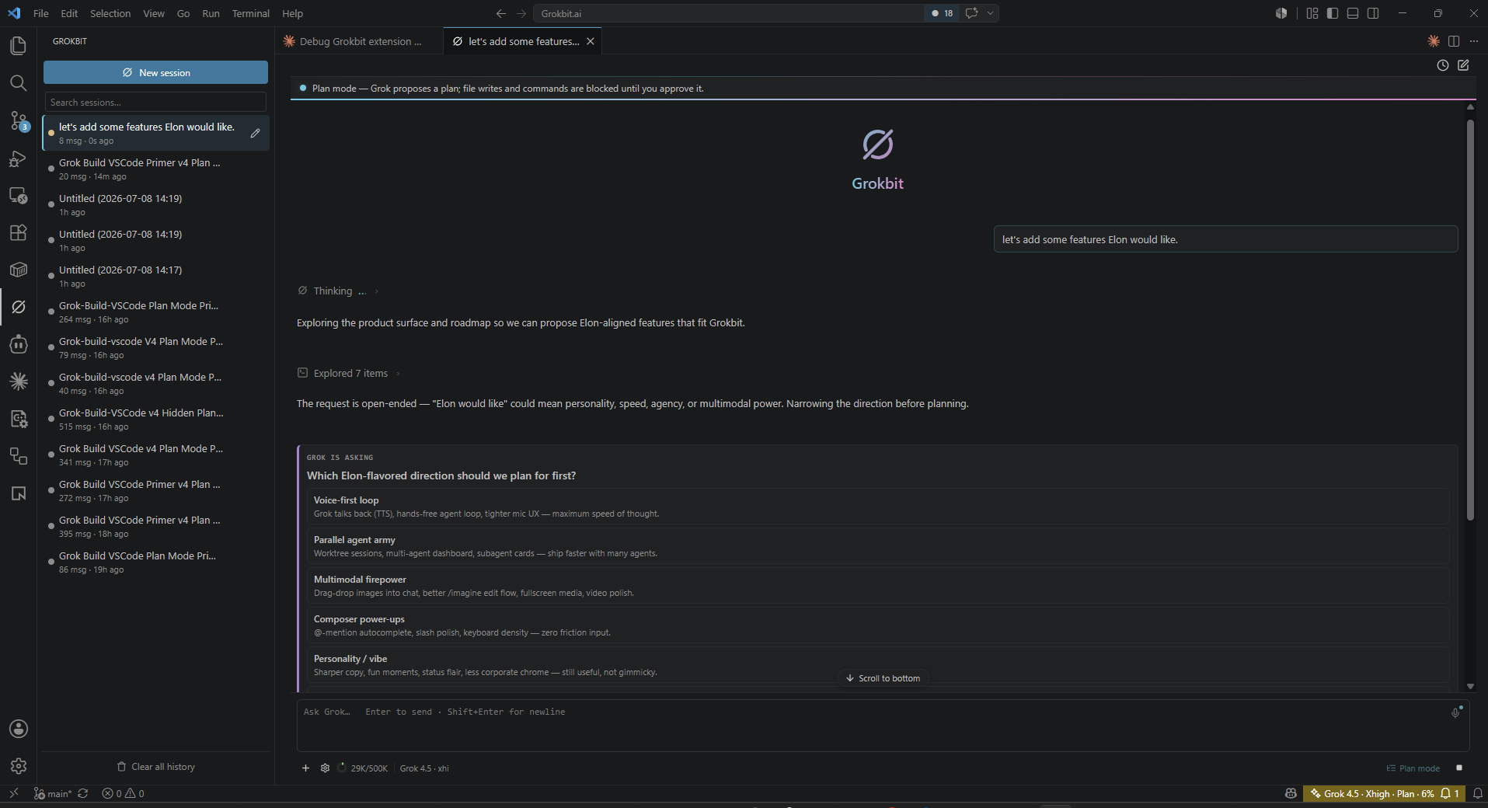
Task: Open the Extensions view
Action: pyautogui.click(x=18, y=232)
